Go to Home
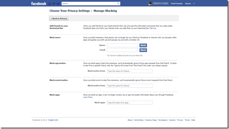229x129 pixels. (188, 4)
